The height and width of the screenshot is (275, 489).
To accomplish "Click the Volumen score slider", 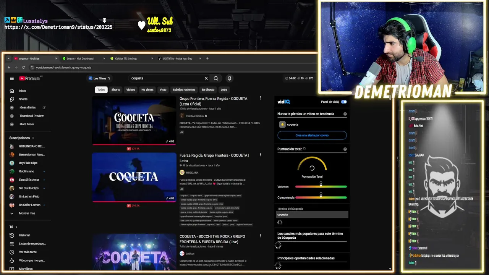I will [x=321, y=187].
